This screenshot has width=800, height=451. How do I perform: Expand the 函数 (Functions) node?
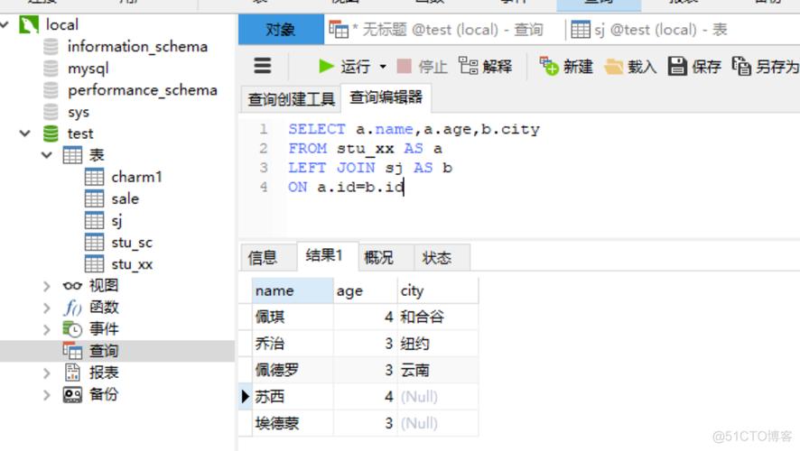click(46, 308)
